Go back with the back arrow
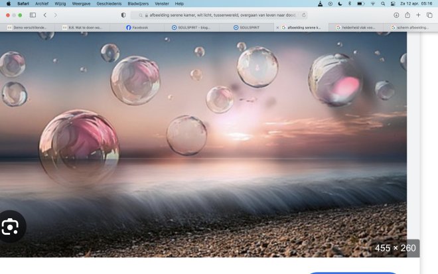 pyautogui.click(x=45, y=15)
